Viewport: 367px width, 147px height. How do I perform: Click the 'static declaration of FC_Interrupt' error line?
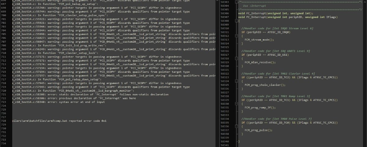[x=90, y=94]
